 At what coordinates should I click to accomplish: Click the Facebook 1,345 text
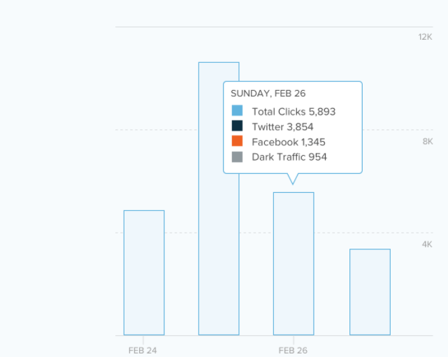pos(289,142)
